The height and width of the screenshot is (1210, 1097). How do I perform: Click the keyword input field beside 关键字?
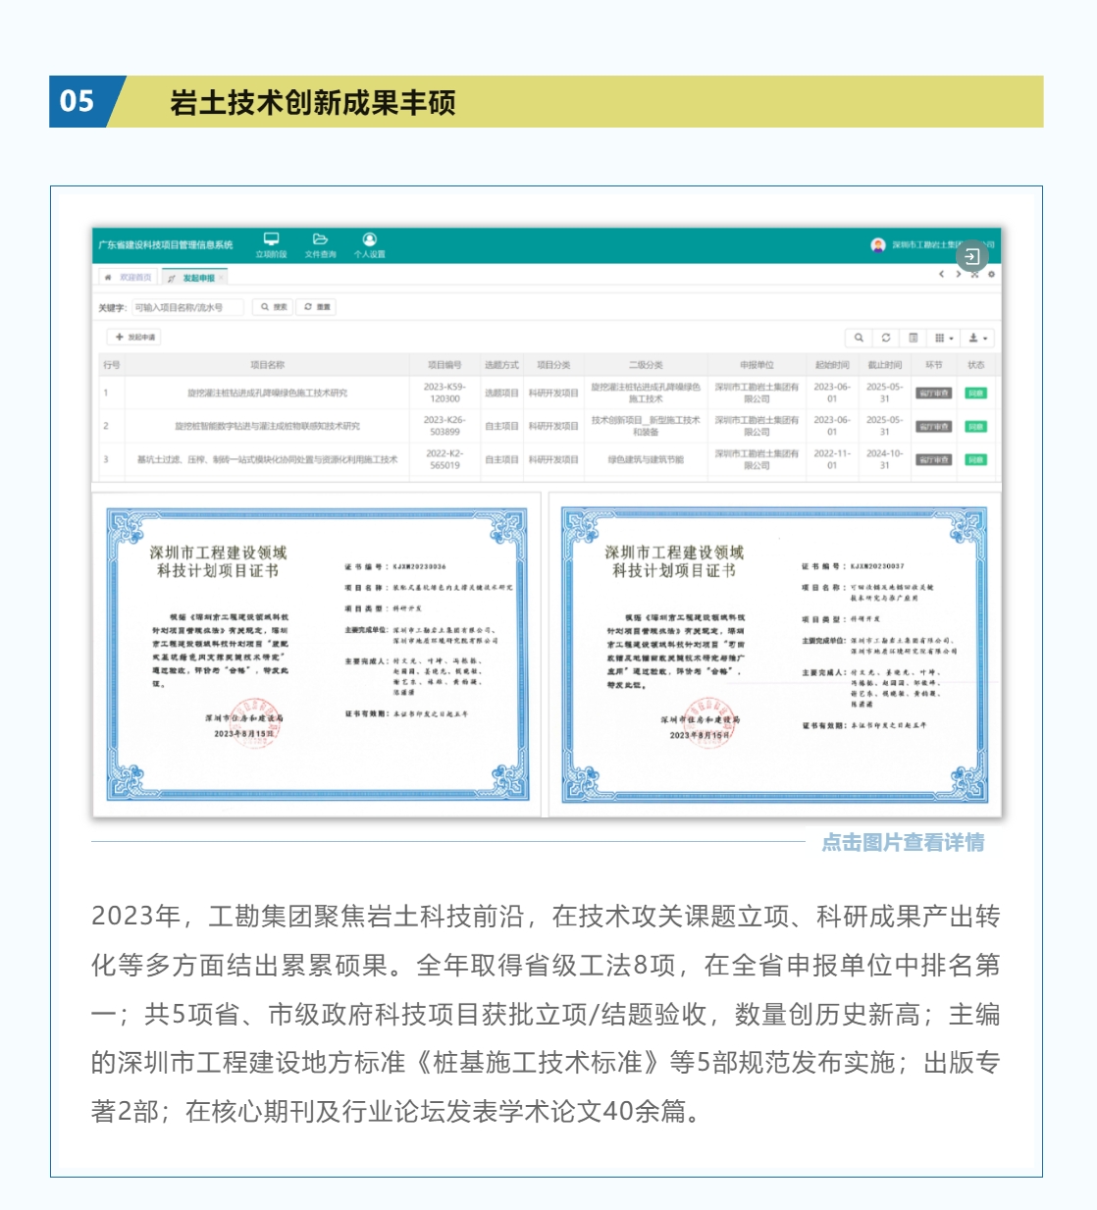point(187,306)
